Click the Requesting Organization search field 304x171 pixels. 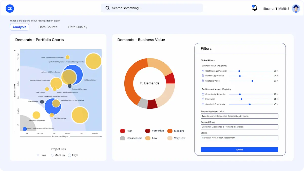click(239, 116)
